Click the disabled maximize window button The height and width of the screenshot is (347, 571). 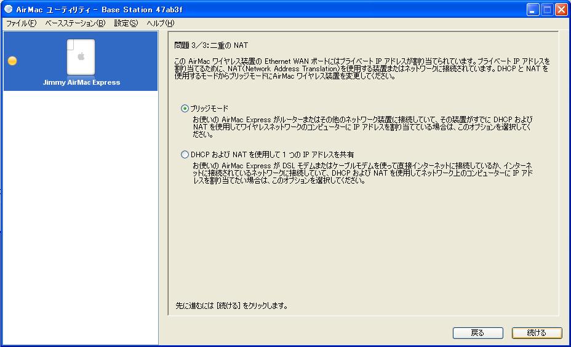547,9
